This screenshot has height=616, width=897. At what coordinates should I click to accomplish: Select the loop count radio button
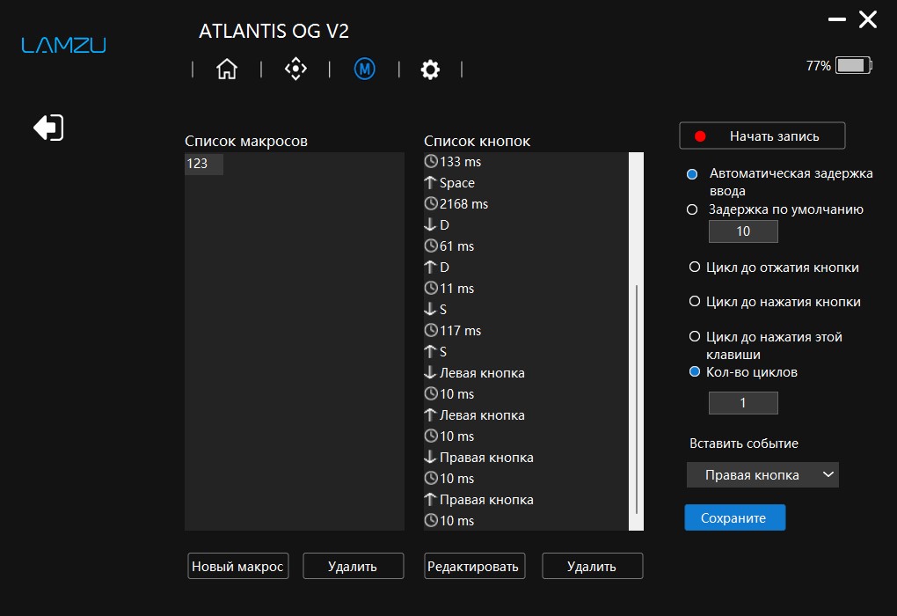695,371
